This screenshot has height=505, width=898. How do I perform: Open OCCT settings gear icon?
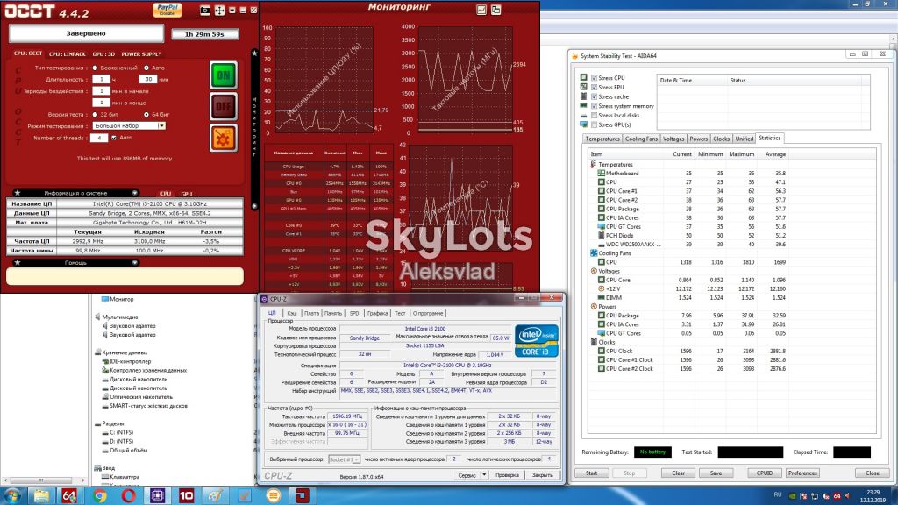(223, 138)
